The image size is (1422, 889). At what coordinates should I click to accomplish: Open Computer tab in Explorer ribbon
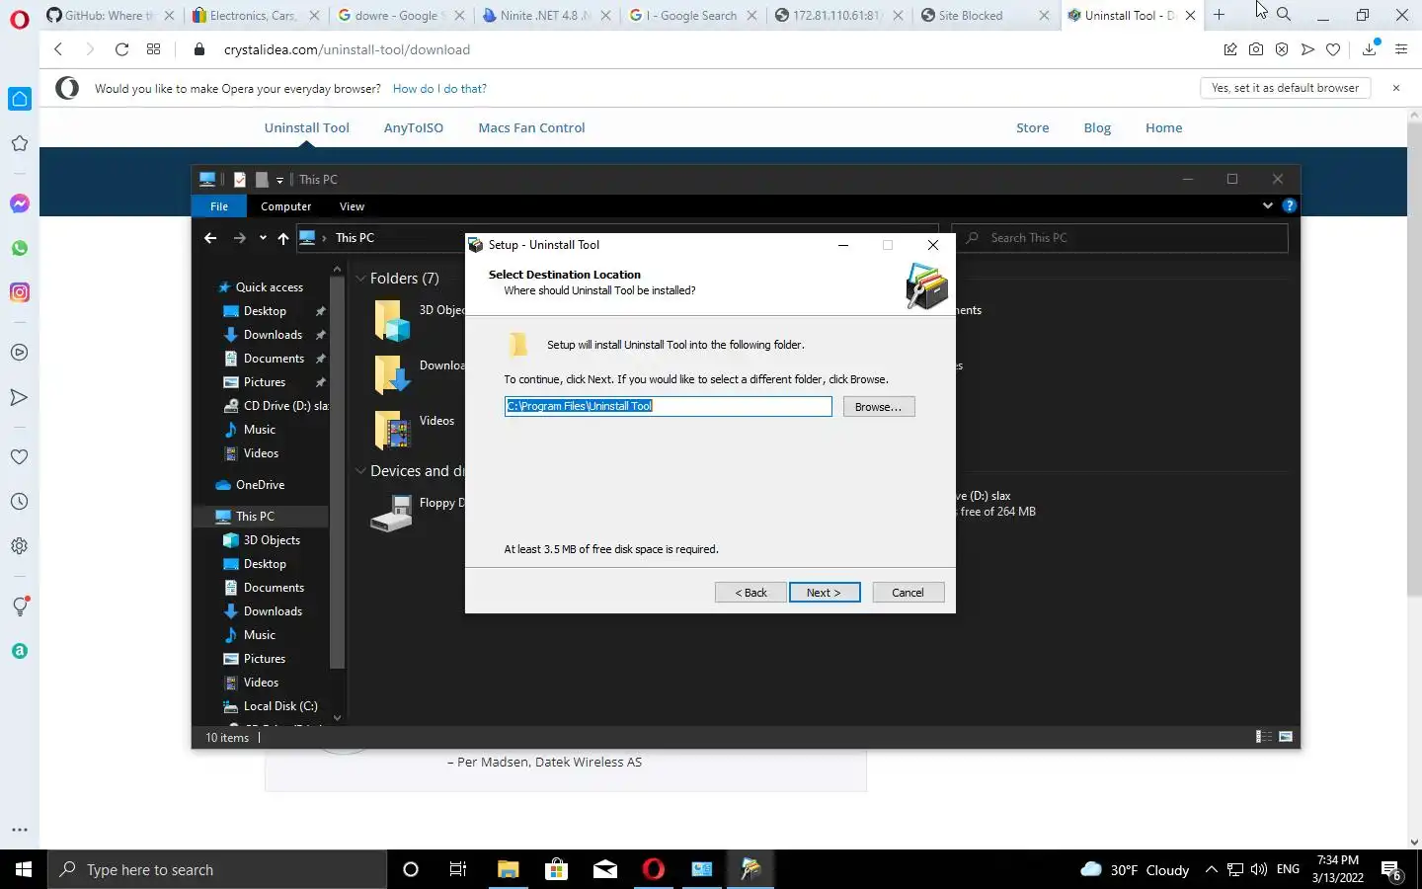[x=285, y=206]
